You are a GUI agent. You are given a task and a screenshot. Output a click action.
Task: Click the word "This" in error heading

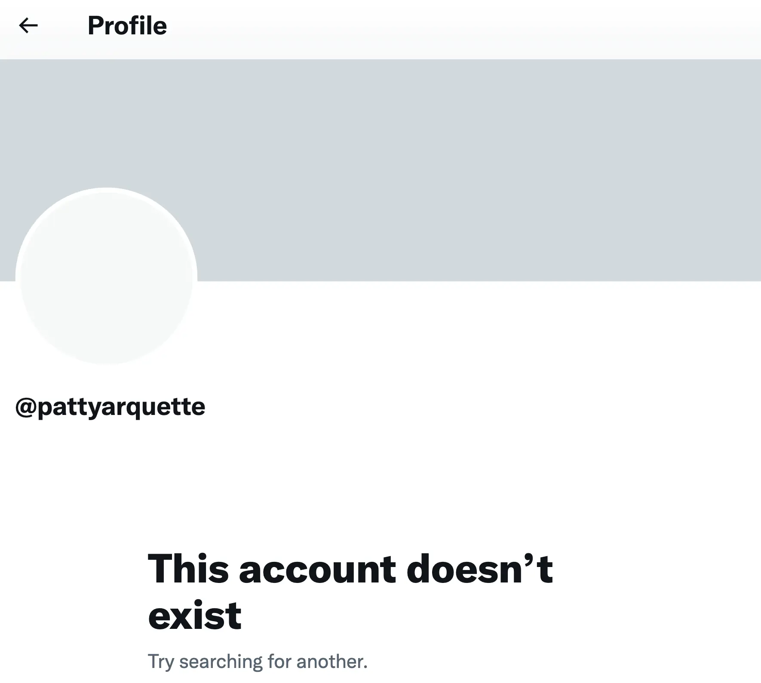pos(188,569)
